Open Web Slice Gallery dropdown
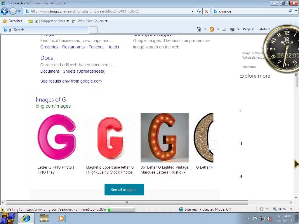Viewport: 299px width, 224px height. (90, 21)
